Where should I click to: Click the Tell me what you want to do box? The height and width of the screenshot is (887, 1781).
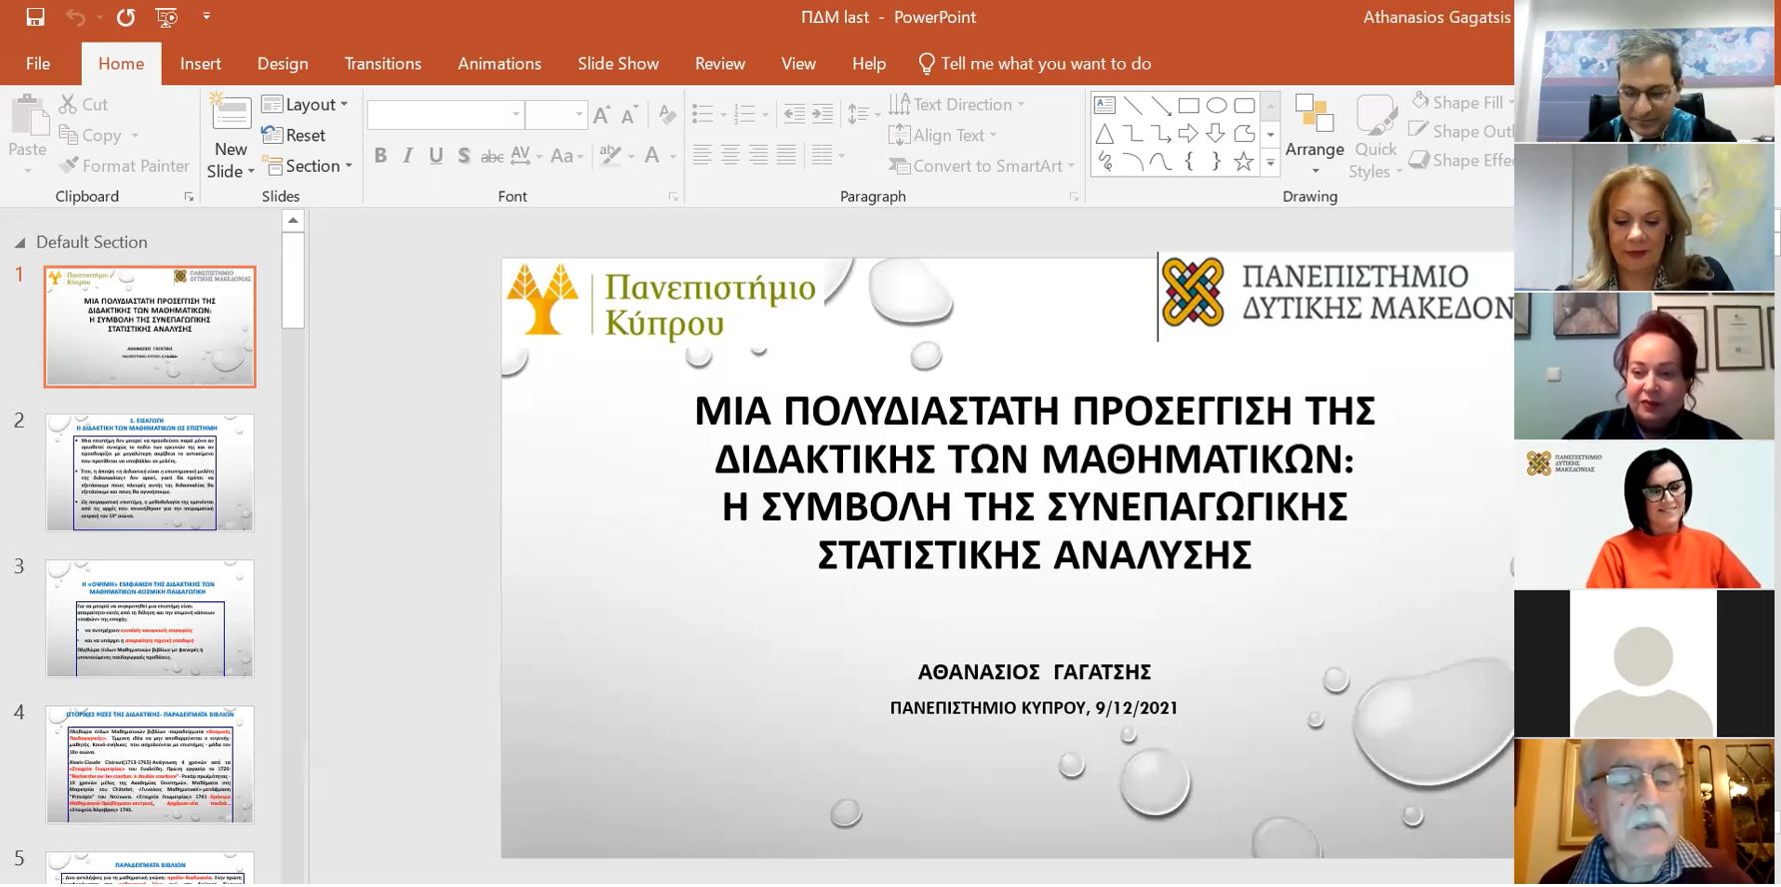[x=1035, y=63]
